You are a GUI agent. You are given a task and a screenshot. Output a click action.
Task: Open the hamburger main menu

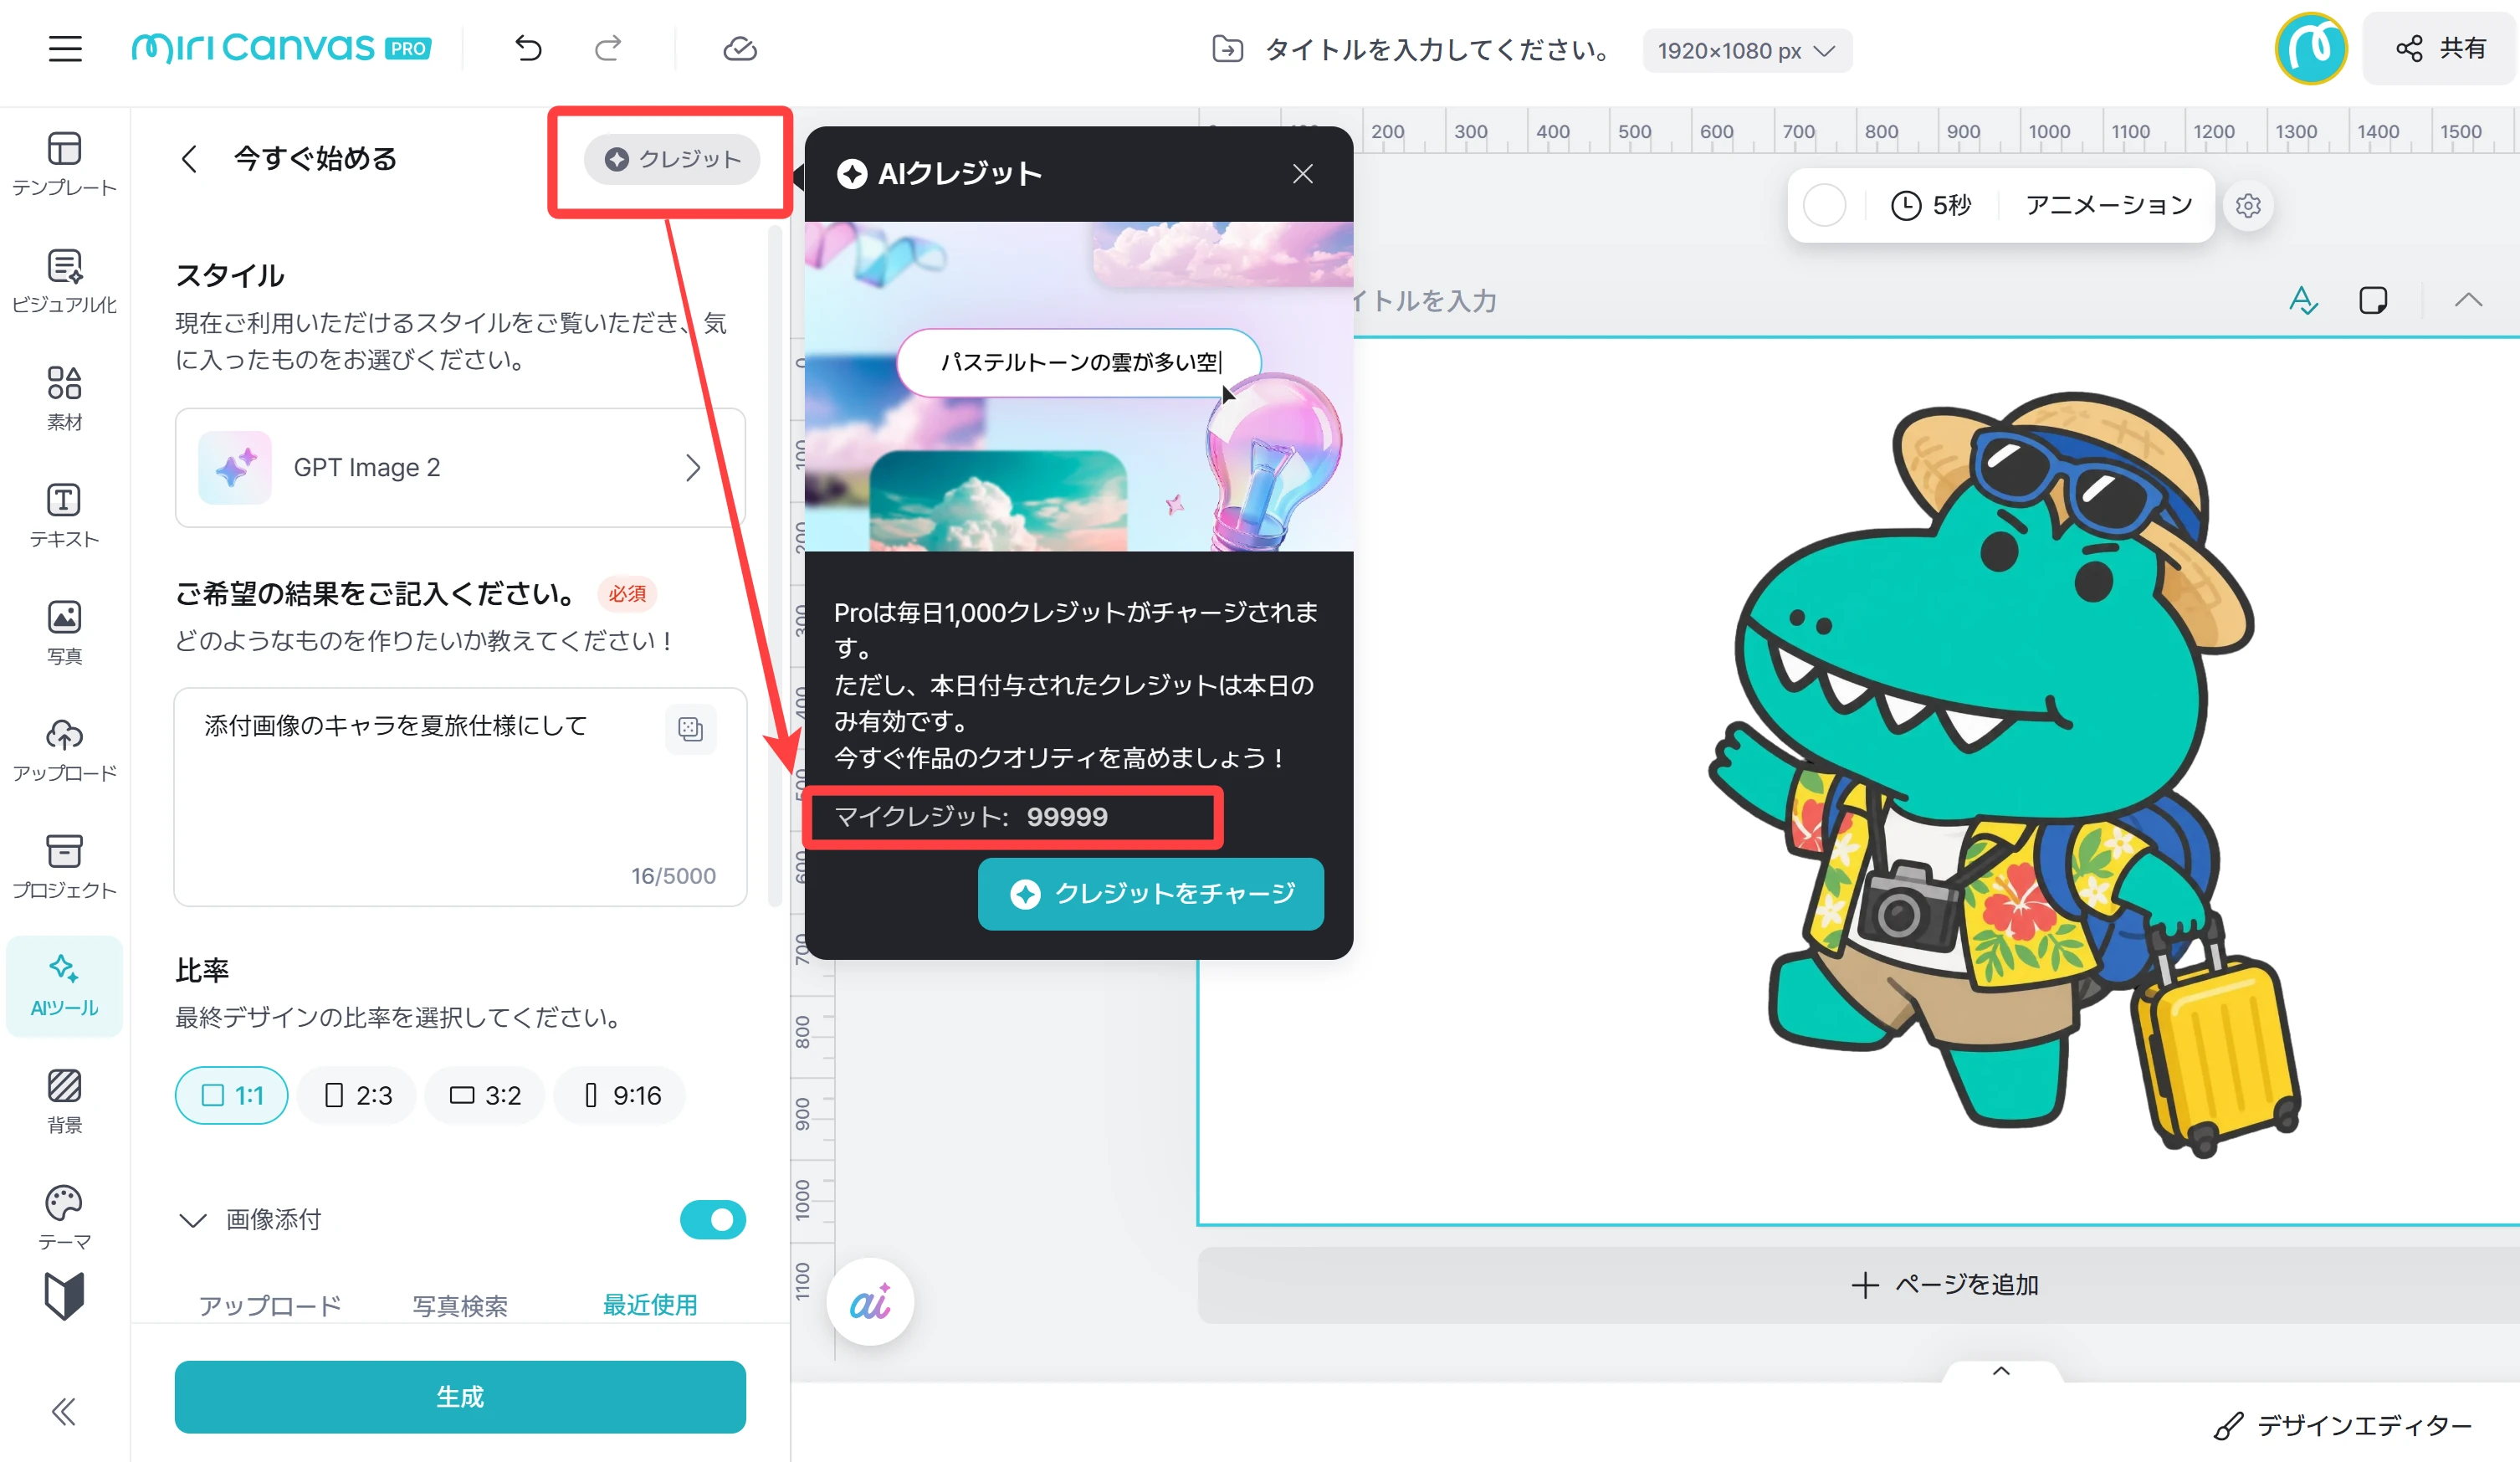coord(65,49)
